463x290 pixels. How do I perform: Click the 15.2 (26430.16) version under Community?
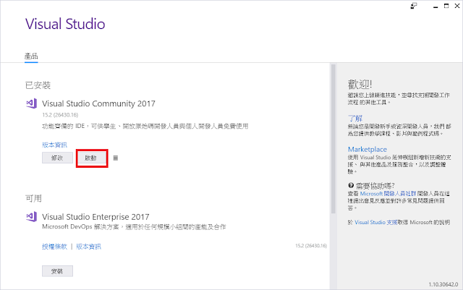pos(60,114)
